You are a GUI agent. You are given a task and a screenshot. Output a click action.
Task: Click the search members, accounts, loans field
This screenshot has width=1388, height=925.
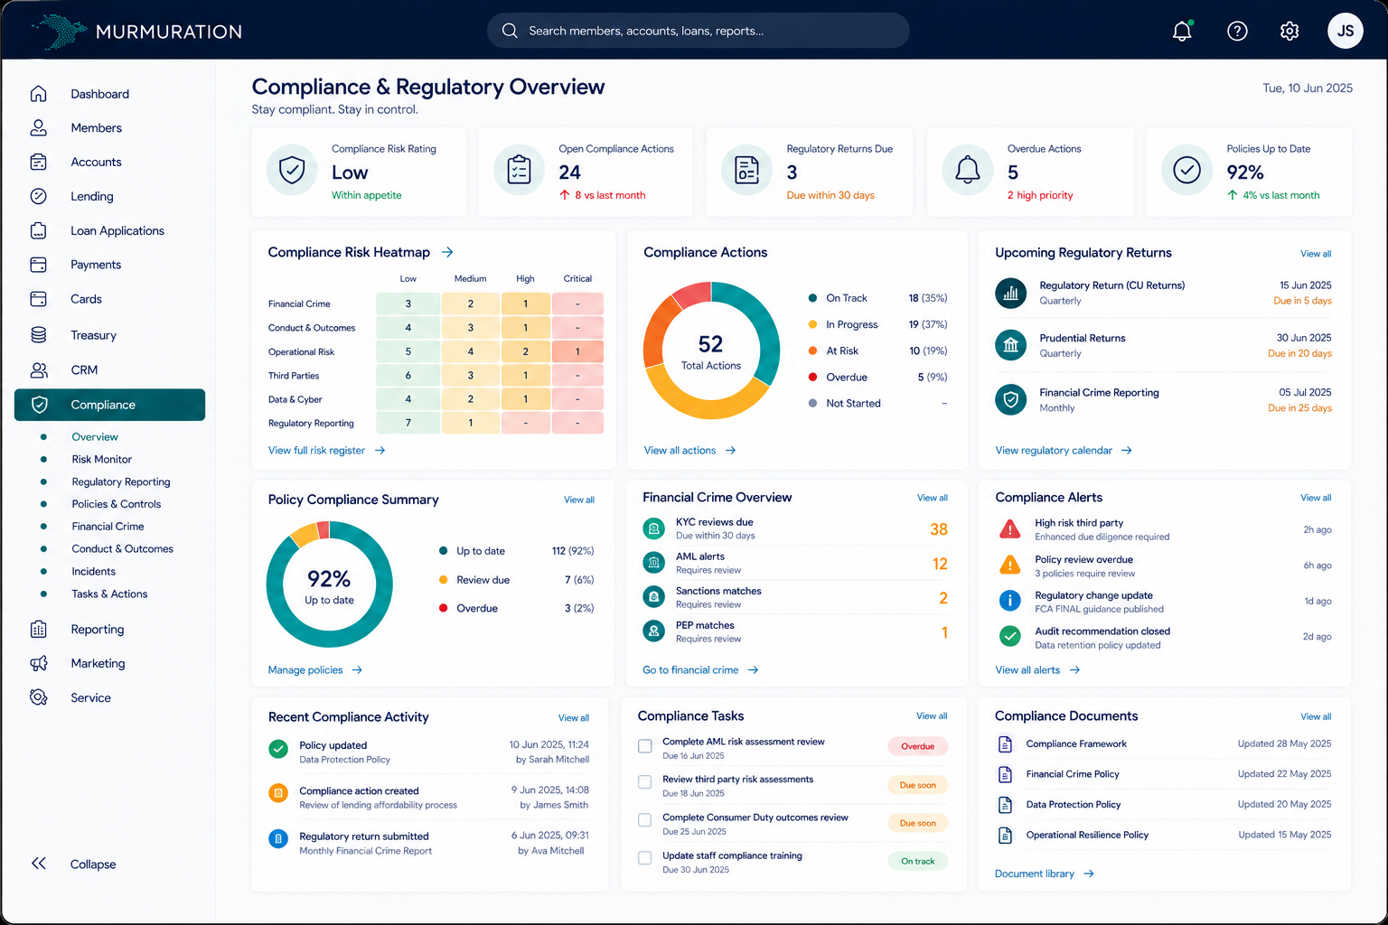coord(698,31)
